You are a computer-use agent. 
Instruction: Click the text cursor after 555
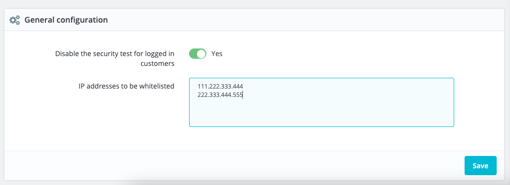tap(243, 95)
